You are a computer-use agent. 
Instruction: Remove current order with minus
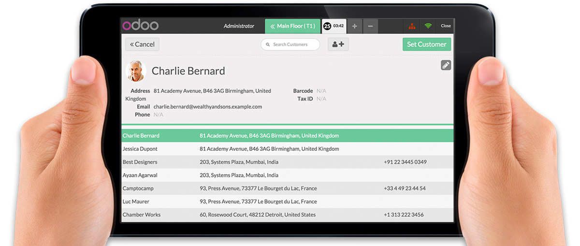[370, 26]
